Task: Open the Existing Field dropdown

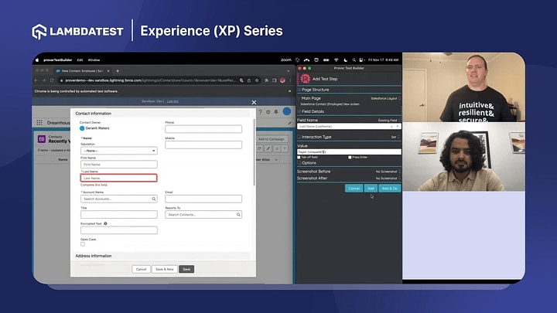Action: click(x=389, y=121)
